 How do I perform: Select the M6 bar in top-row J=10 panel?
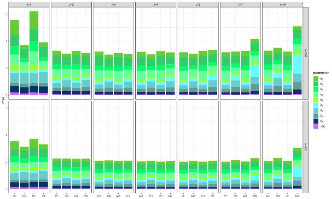click(297, 61)
